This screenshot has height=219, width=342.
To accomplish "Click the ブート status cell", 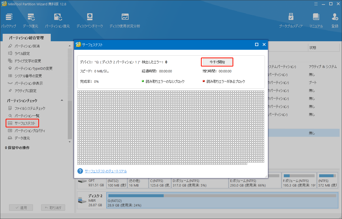I will click(312, 83).
